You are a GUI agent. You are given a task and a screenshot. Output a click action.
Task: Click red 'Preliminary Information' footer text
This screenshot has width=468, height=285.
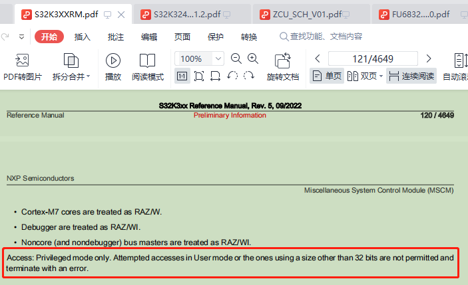(230, 115)
